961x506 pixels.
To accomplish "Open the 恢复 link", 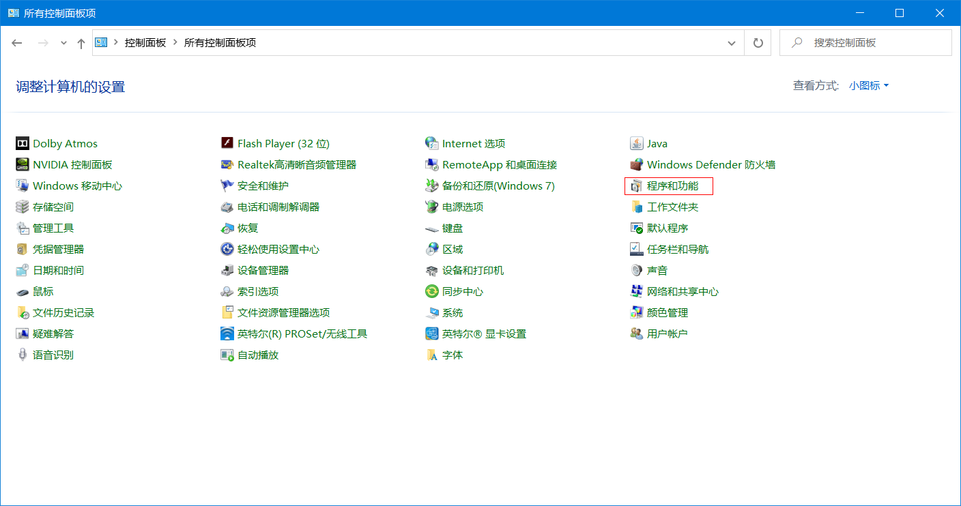I will [248, 228].
